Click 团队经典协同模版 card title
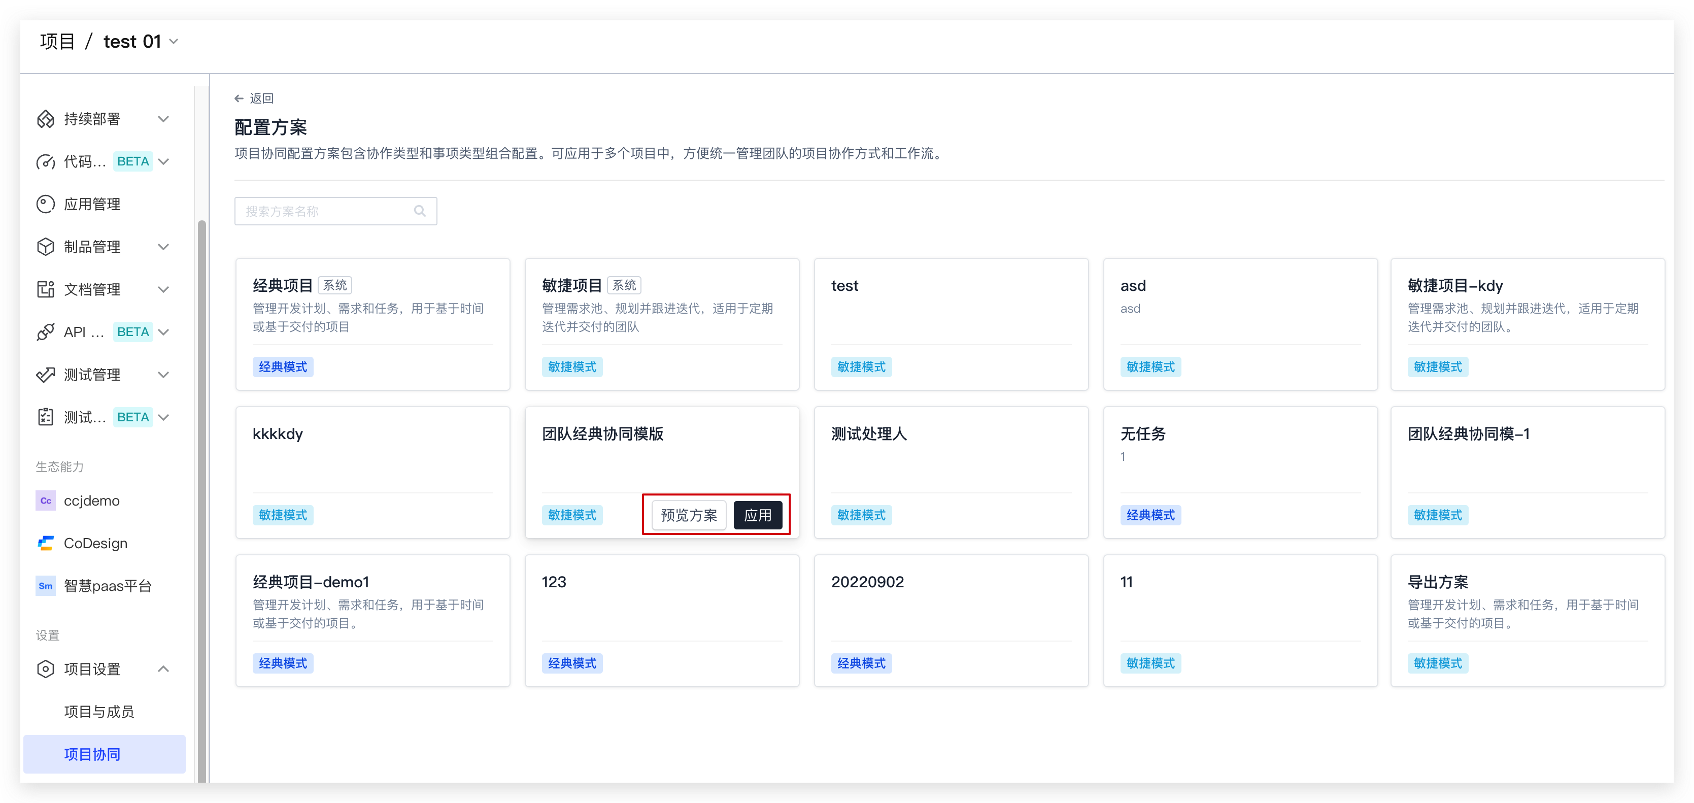Viewport: 1694px width, 803px height. (x=602, y=434)
